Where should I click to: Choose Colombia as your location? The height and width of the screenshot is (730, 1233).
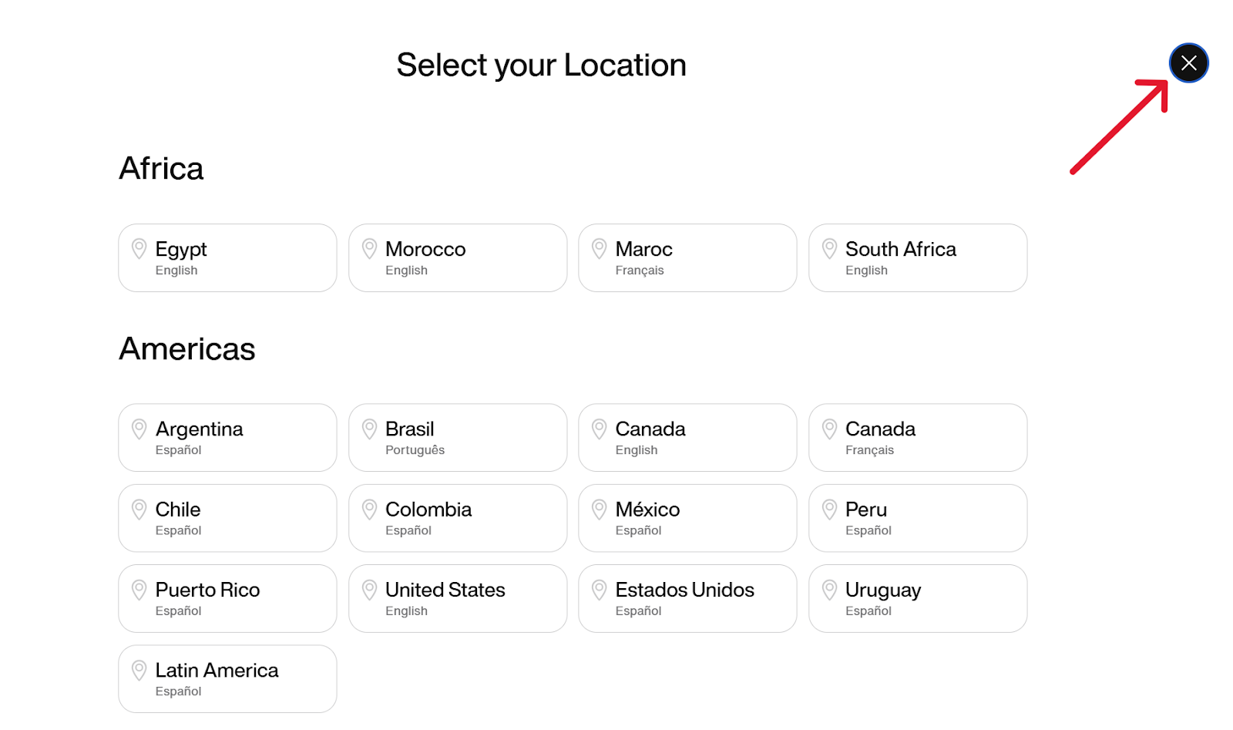tap(458, 518)
